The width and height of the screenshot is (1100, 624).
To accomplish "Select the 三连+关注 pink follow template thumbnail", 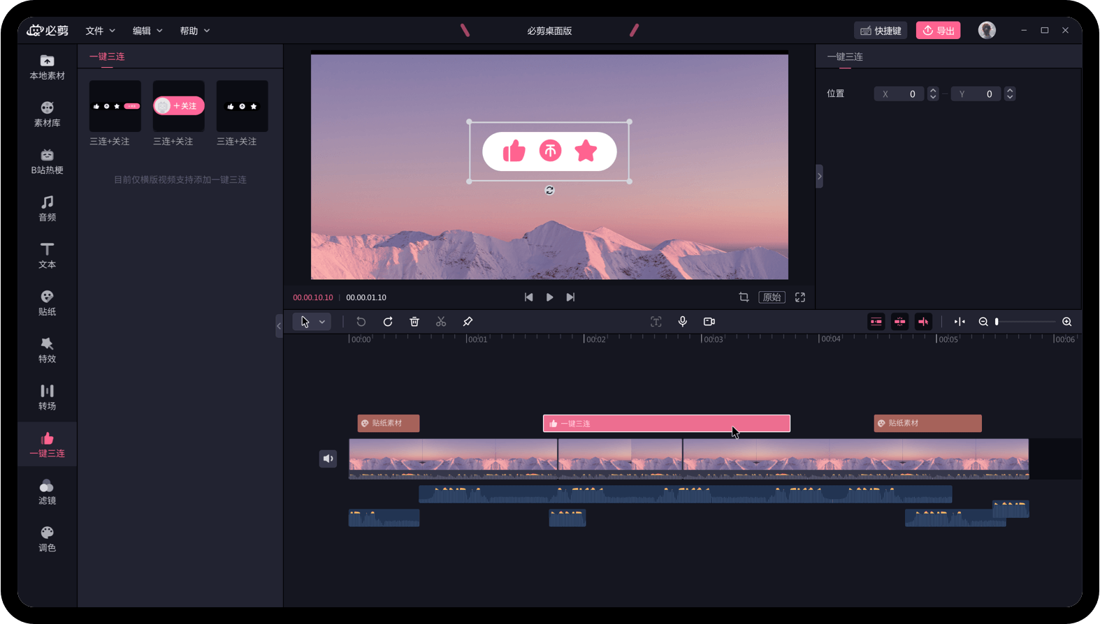I will click(179, 106).
